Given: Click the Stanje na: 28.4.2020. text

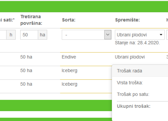Looking at the screenshot, I should [137, 43].
